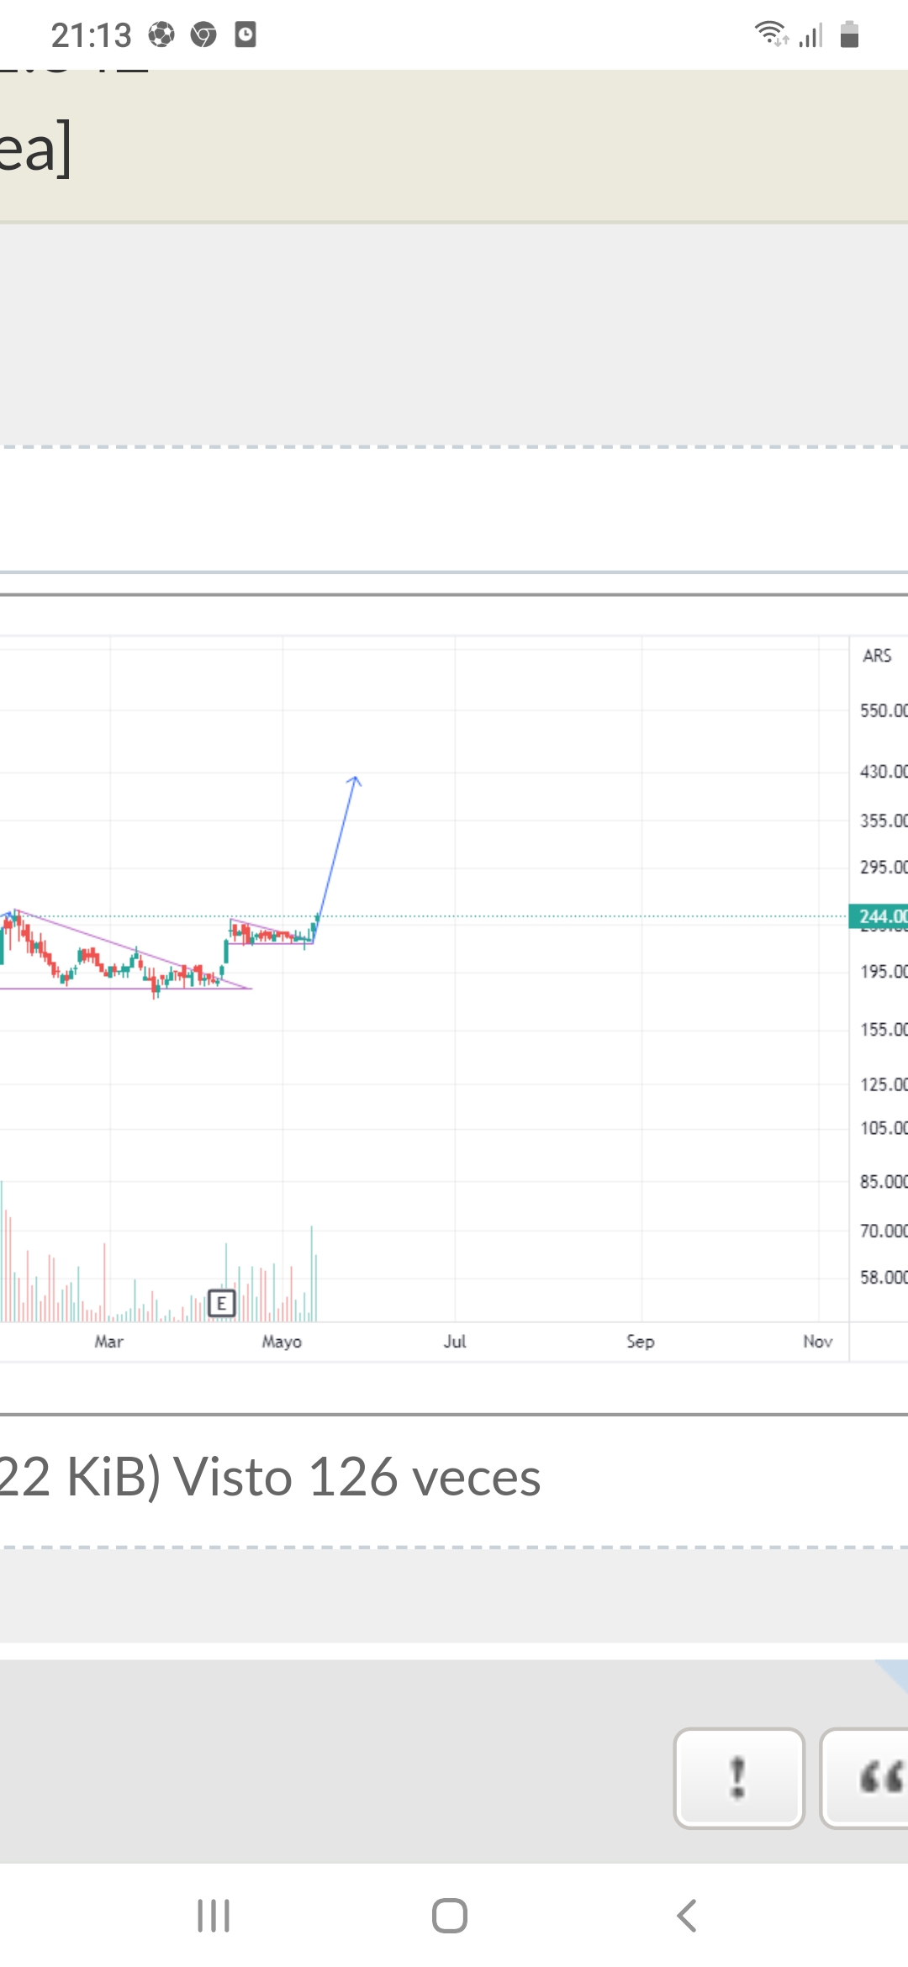Tap the soccer ball notification icon
The height and width of the screenshot is (1967, 908).
pyautogui.click(x=161, y=34)
